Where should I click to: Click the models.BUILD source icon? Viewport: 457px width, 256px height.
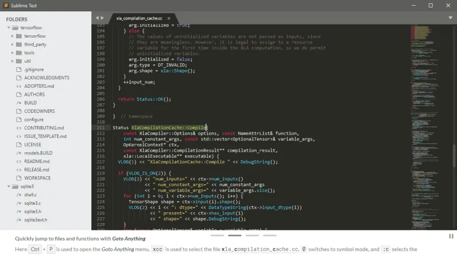[x=19, y=153]
